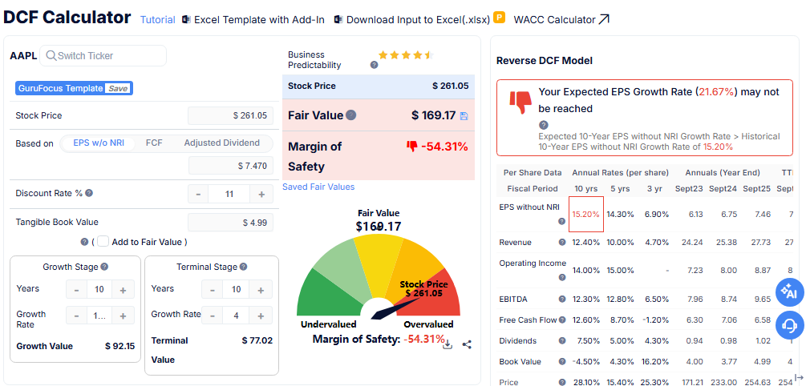Open the WACC Calculator link
Viewport: 806px width, 386px height.
[x=554, y=19]
